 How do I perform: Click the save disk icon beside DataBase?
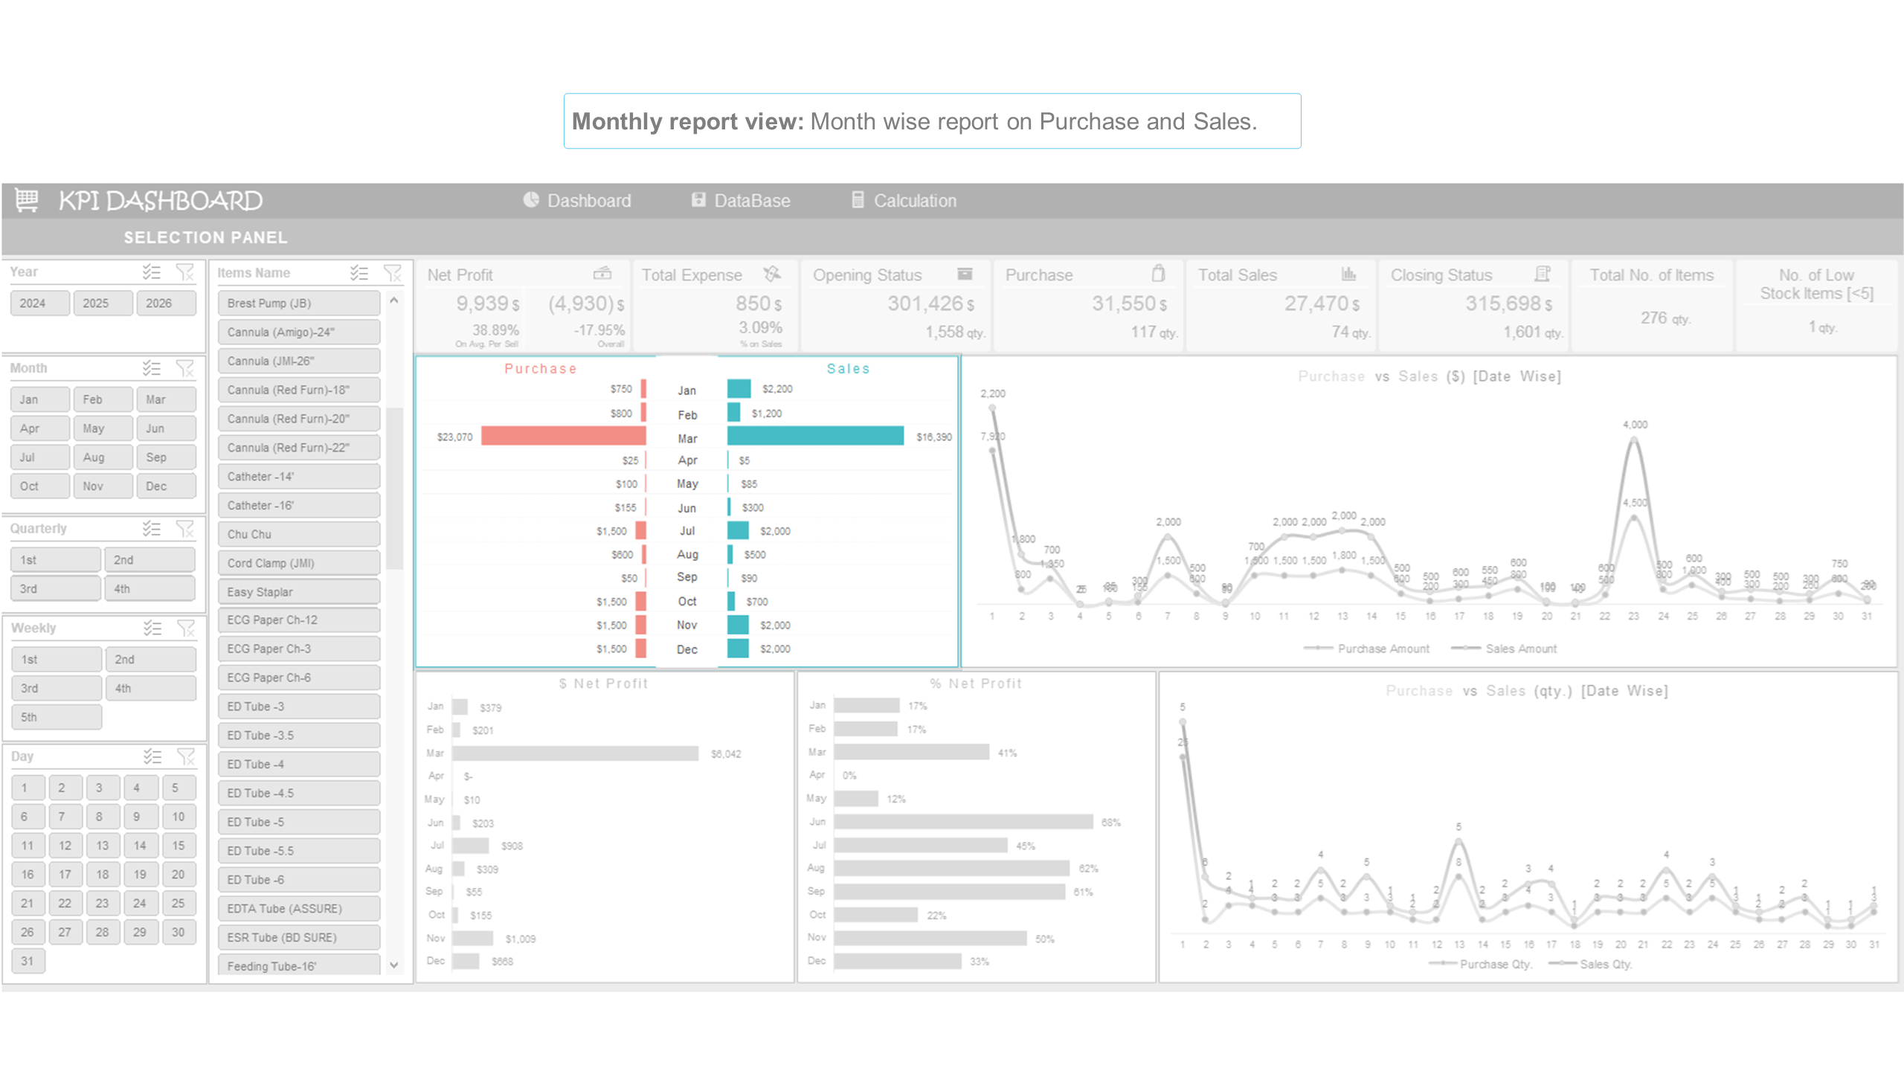click(698, 200)
